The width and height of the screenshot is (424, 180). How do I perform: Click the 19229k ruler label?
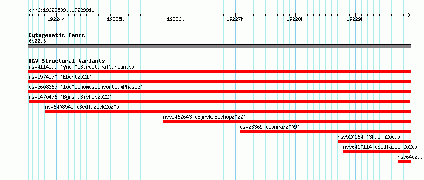click(355, 19)
